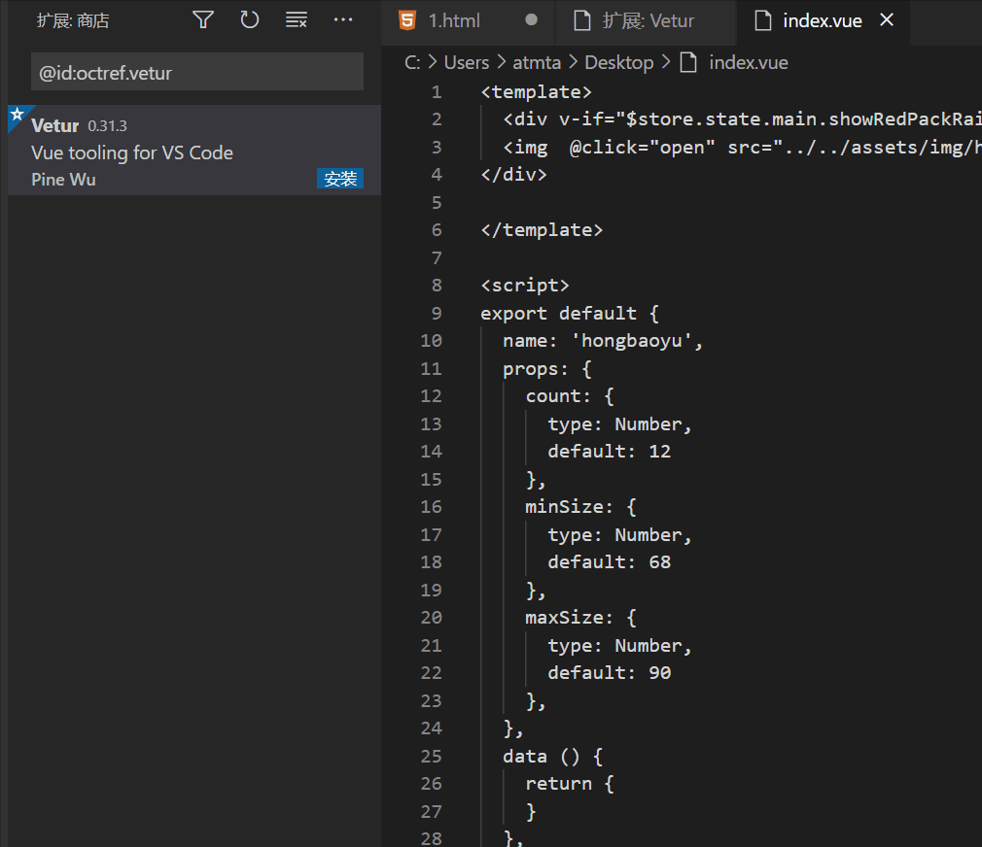Image resolution: width=982 pixels, height=847 pixels.
Task: Refresh the extensions marketplace list
Action: point(249,20)
